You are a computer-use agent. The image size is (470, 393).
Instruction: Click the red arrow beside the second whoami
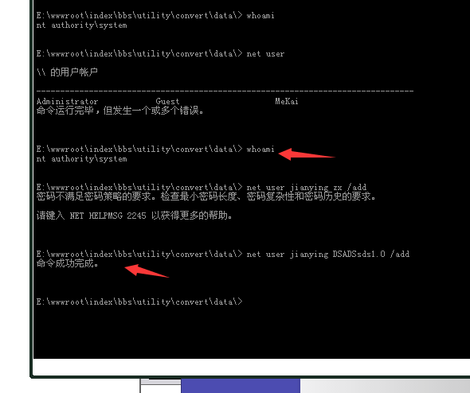coord(307,154)
